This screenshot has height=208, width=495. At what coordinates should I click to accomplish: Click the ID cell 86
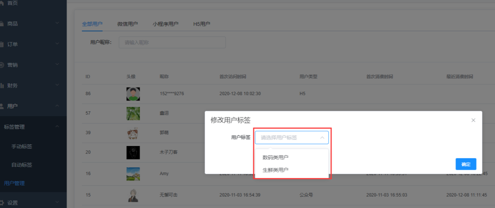(88, 94)
